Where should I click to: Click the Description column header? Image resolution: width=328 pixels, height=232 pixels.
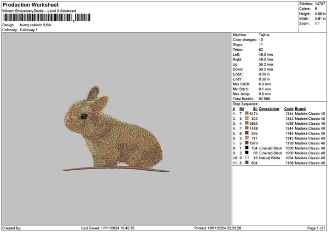[269, 108]
